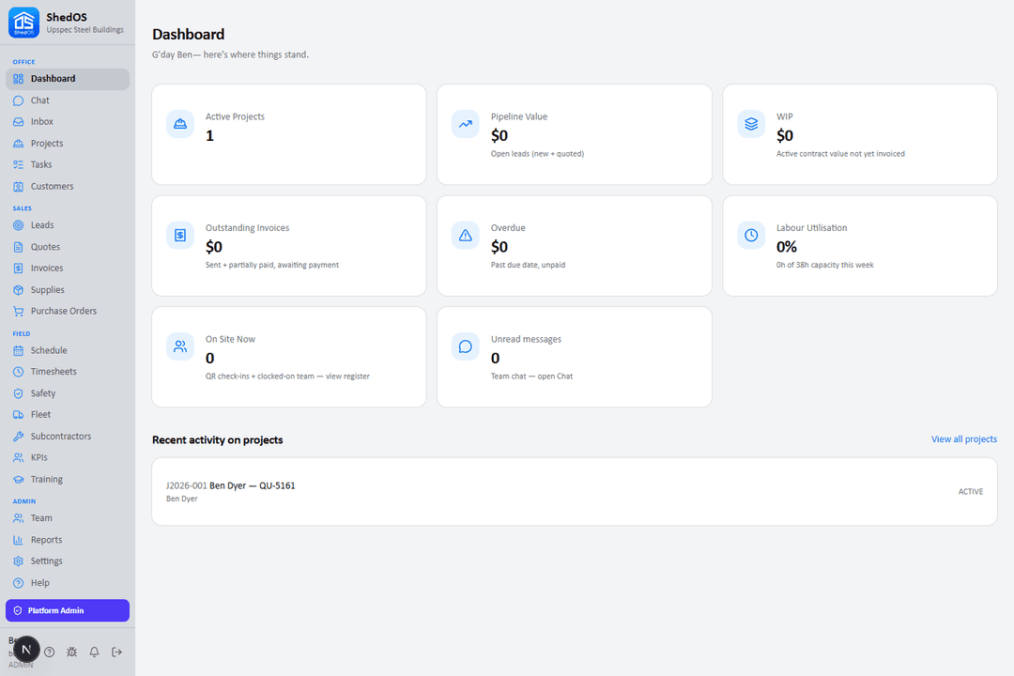1014x676 pixels.
Task: Click the Reports bar chart icon
Action: tap(18, 540)
